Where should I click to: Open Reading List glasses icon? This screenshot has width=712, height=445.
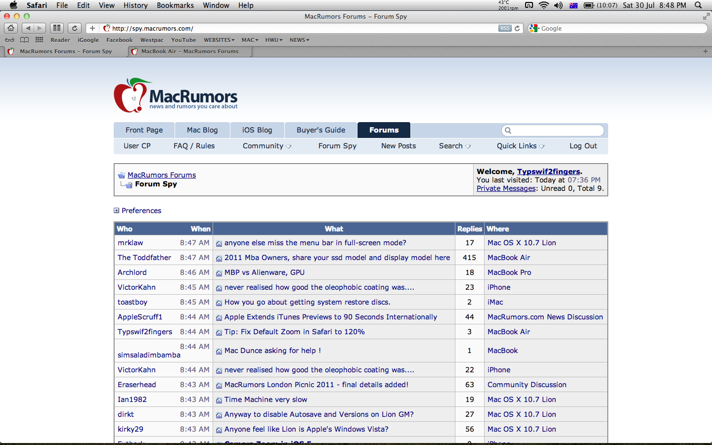point(9,40)
